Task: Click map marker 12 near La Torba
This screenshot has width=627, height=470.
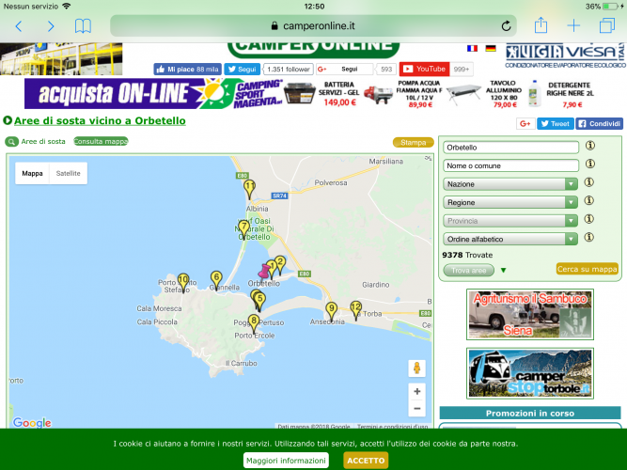Action: click(x=356, y=310)
